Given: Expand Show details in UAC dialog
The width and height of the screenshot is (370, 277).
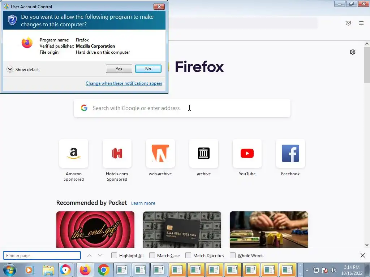Looking at the screenshot, I should (x=23, y=69).
